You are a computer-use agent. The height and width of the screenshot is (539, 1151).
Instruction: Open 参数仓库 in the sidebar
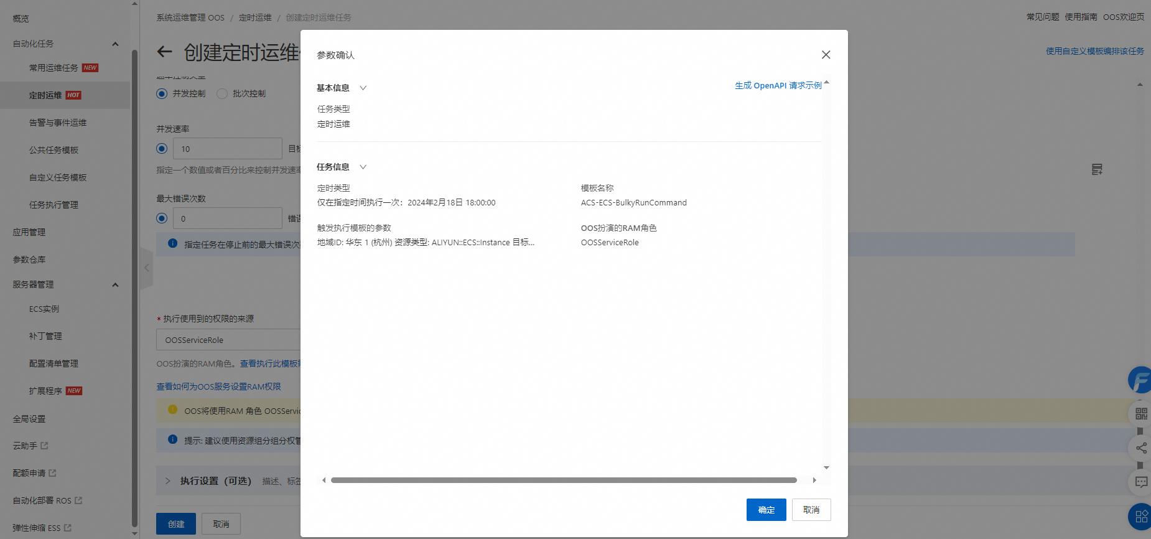tap(29, 260)
